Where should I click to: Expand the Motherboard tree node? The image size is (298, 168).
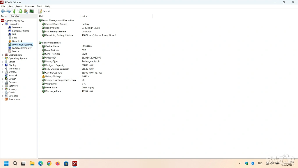pos(3,55)
